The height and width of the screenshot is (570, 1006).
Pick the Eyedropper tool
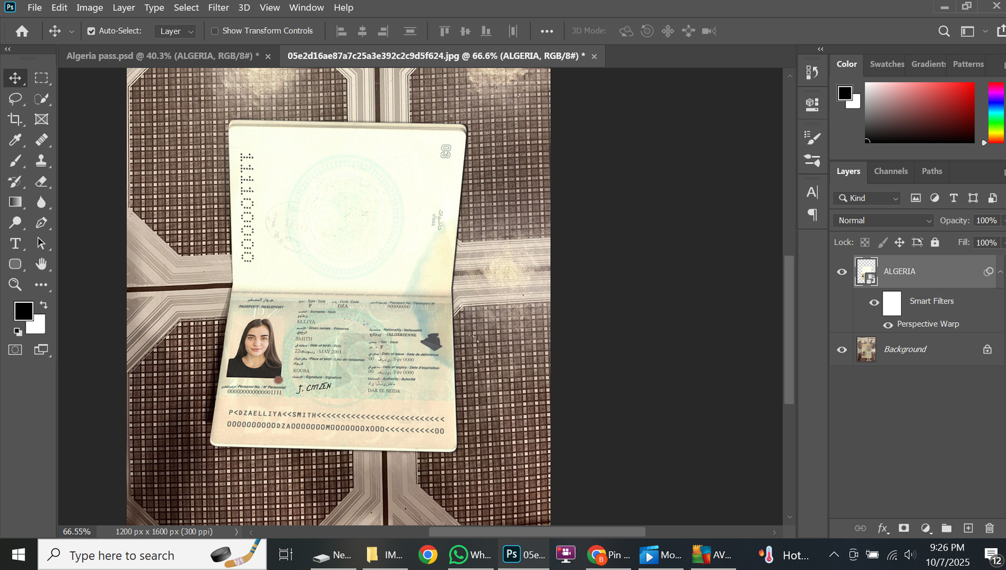[x=15, y=140]
